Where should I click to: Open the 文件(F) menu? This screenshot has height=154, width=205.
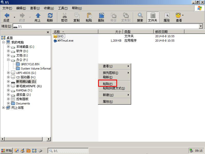tap(7, 8)
